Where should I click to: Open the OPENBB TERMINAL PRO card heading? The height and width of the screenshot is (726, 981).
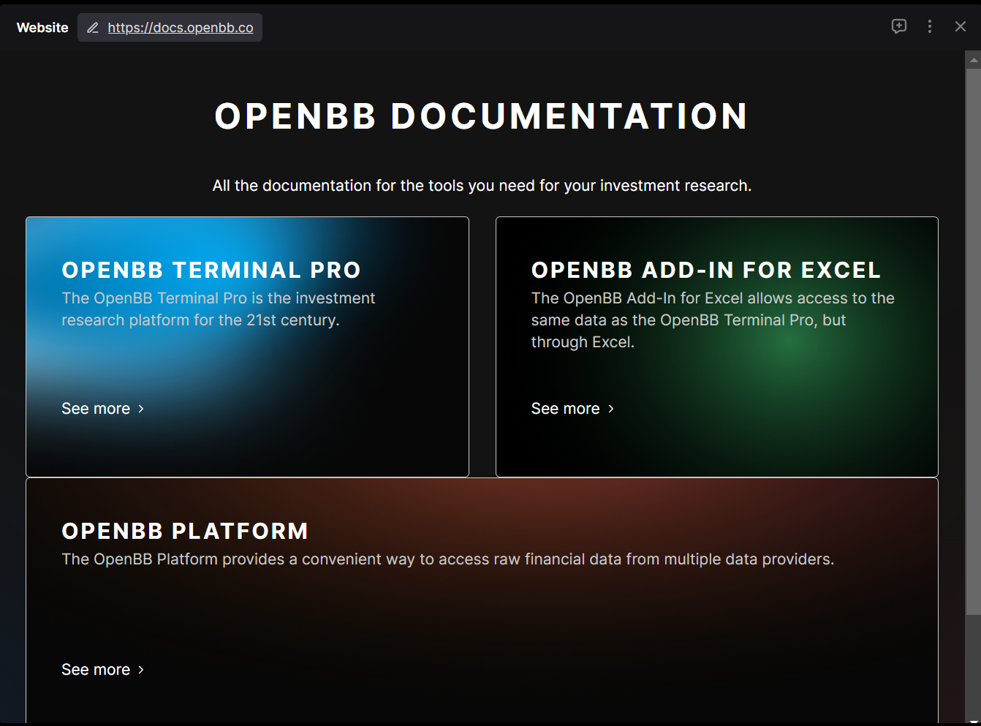211,270
